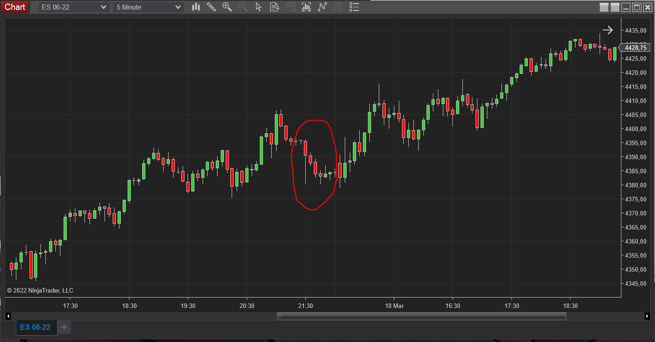This screenshot has width=655, height=342.
Task: Click the zoom in magnifier icon
Action: pyautogui.click(x=227, y=7)
